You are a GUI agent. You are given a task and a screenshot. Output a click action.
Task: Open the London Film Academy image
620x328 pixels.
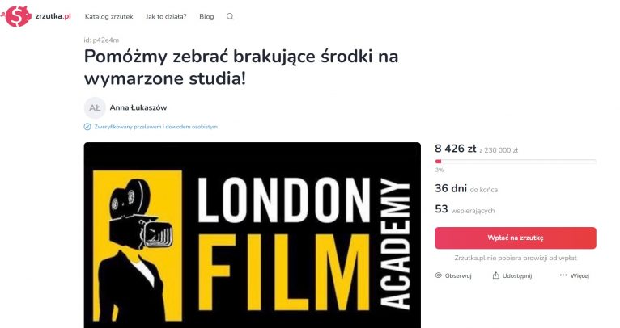[253, 235]
